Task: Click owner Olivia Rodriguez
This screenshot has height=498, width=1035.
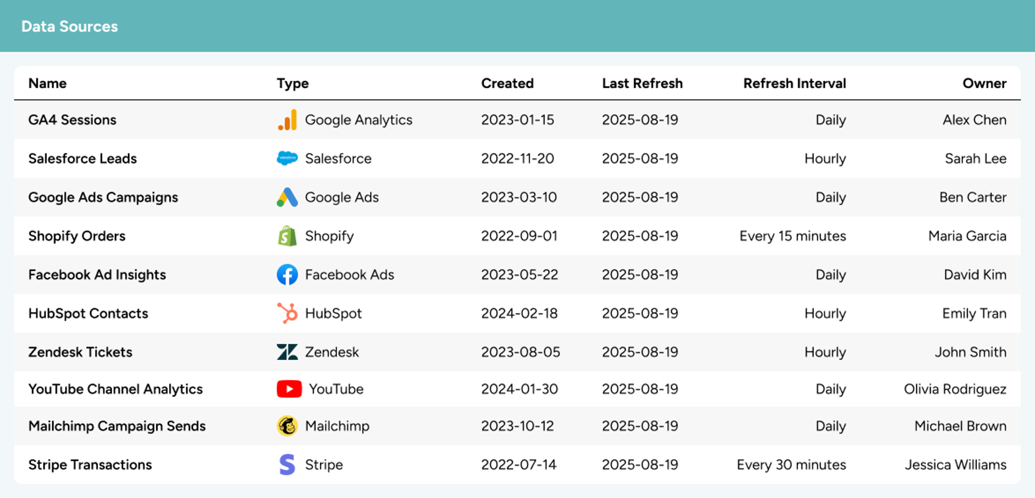Action: pyautogui.click(x=955, y=389)
